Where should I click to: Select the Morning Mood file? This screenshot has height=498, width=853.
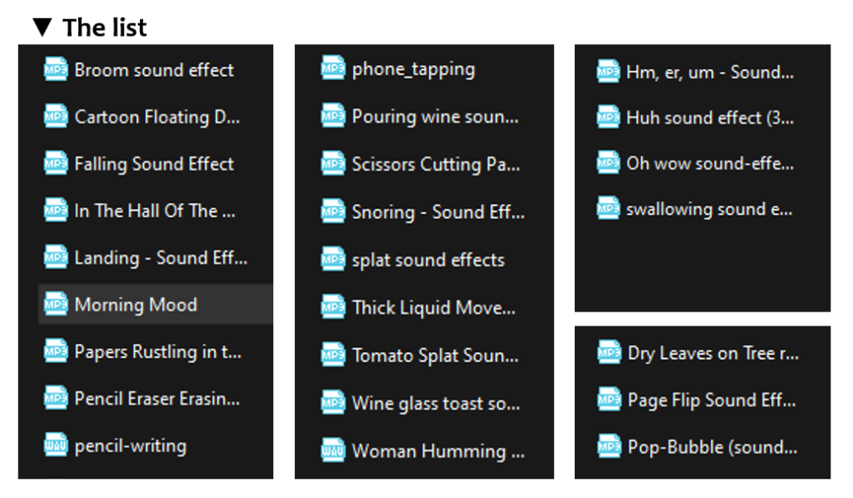(156, 304)
